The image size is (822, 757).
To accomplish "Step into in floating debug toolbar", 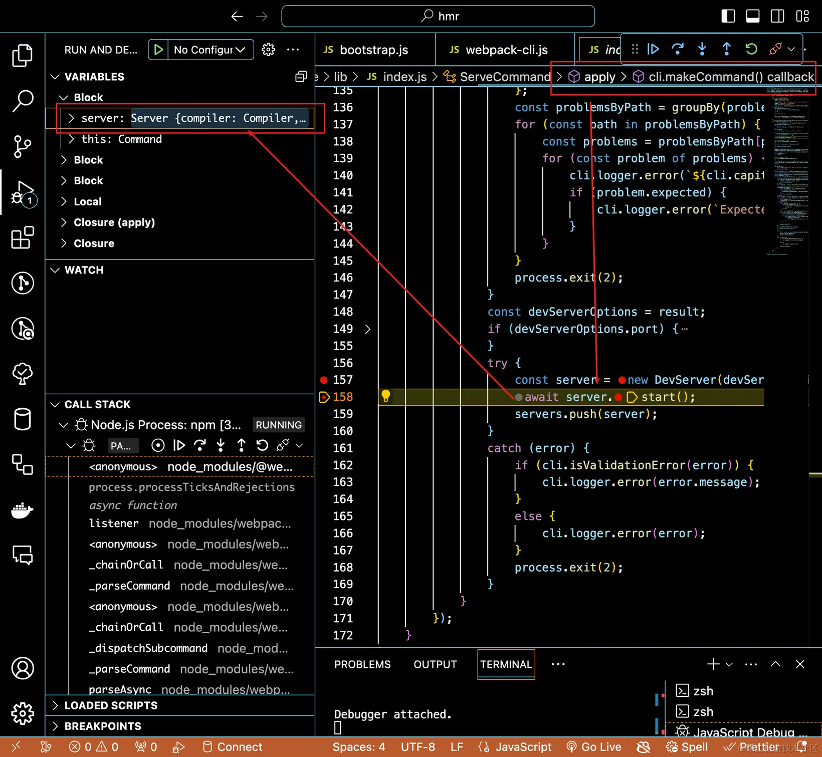I will point(702,49).
